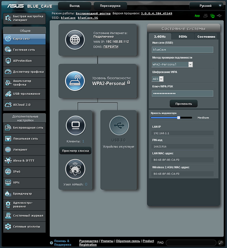Click the blueCave_5G SSID link
The width and height of the screenshot is (227, 248).
88,18
